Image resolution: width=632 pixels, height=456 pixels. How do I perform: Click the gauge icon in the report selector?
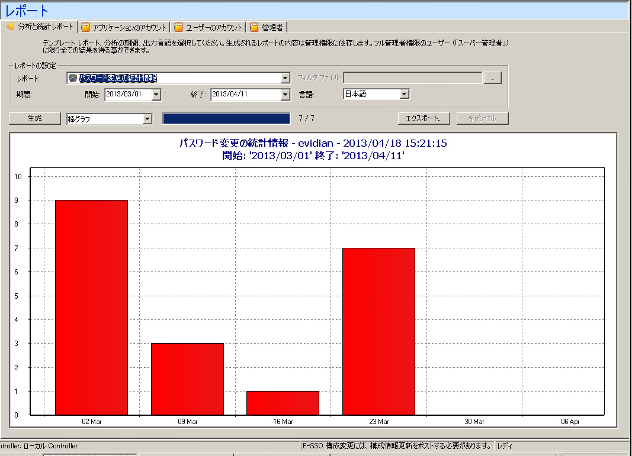[73, 78]
